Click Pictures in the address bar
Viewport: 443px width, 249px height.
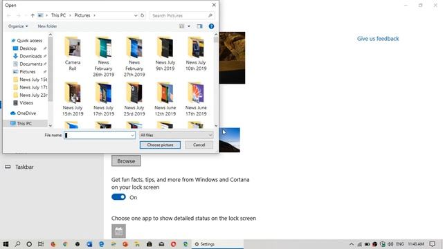pos(82,15)
